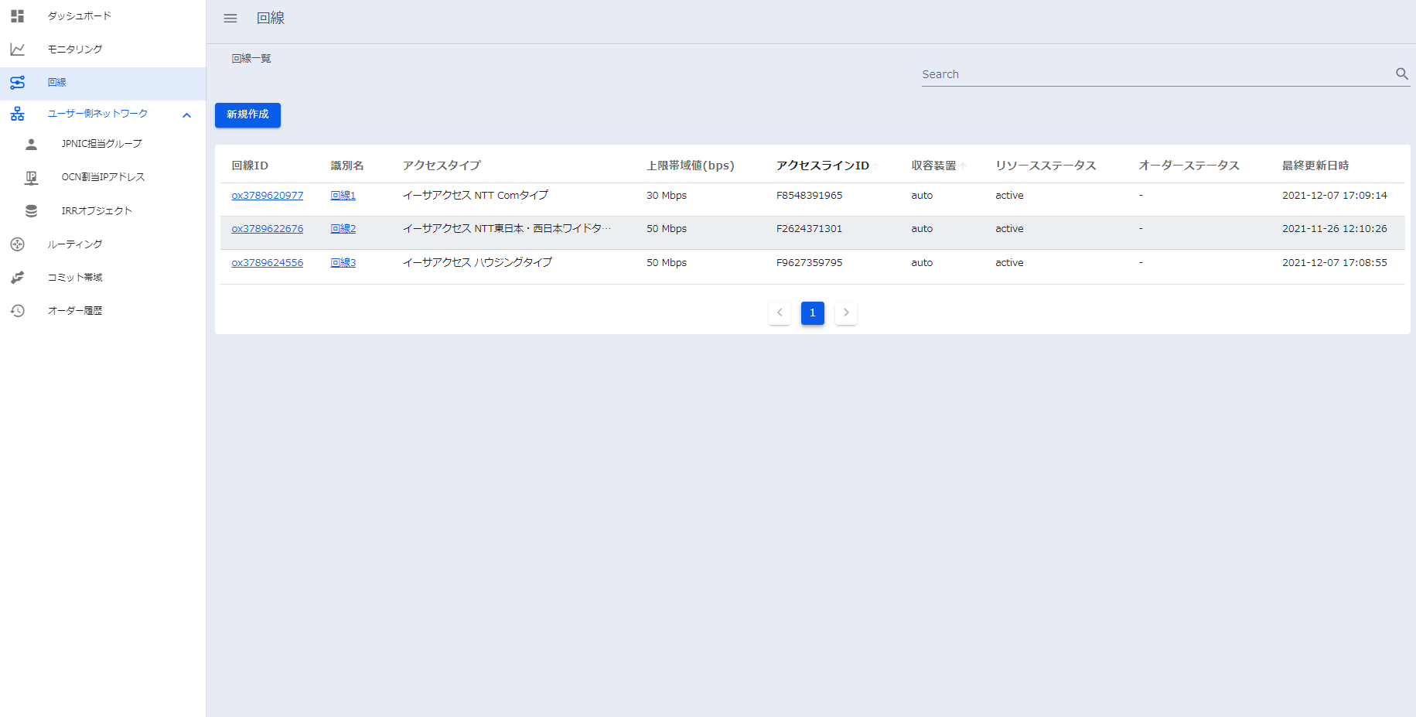Image resolution: width=1416 pixels, height=717 pixels.
Task: Open circuit link ox3789620977
Action: [x=267, y=196]
